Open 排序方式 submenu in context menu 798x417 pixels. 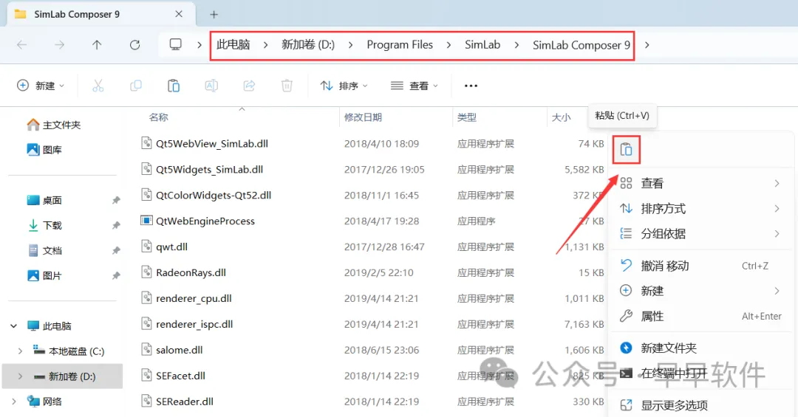click(700, 208)
